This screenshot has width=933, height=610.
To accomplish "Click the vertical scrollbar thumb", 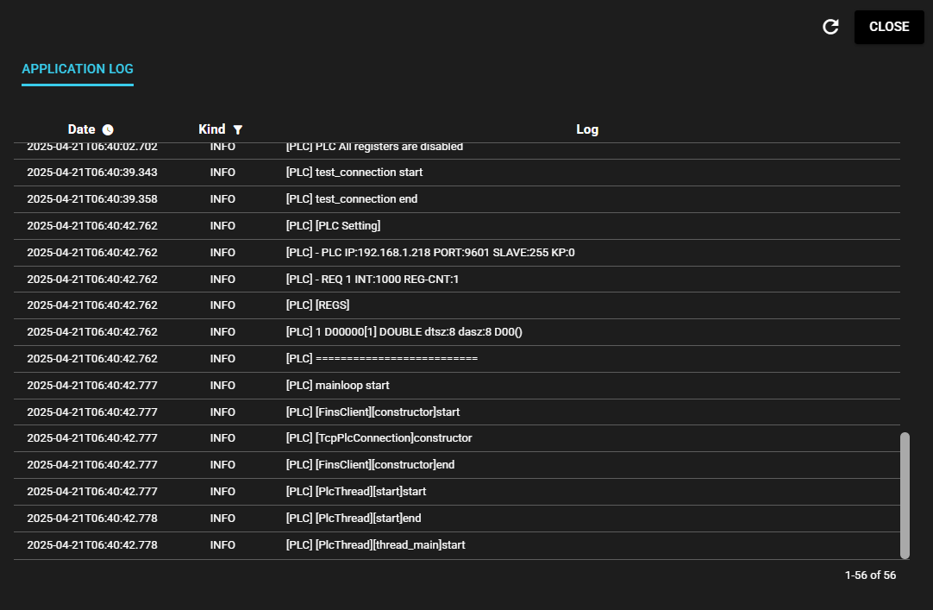I will point(905,495).
